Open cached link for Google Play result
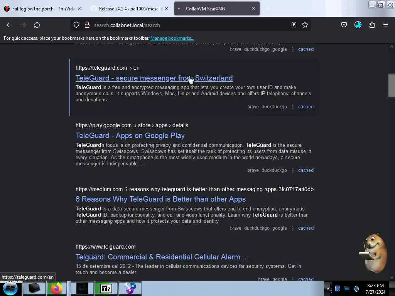Screen dimensions: 395x296 306,170
